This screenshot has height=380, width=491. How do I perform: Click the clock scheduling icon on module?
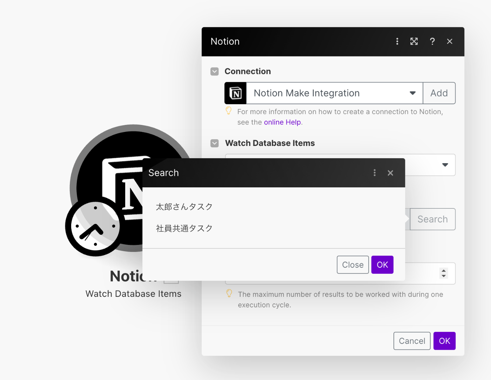(95, 227)
